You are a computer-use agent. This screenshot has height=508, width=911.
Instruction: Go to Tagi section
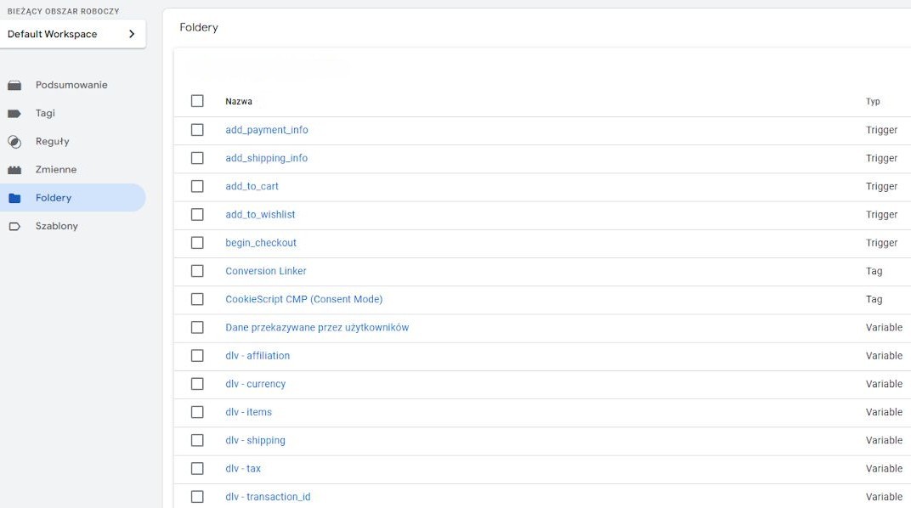pyautogui.click(x=45, y=113)
